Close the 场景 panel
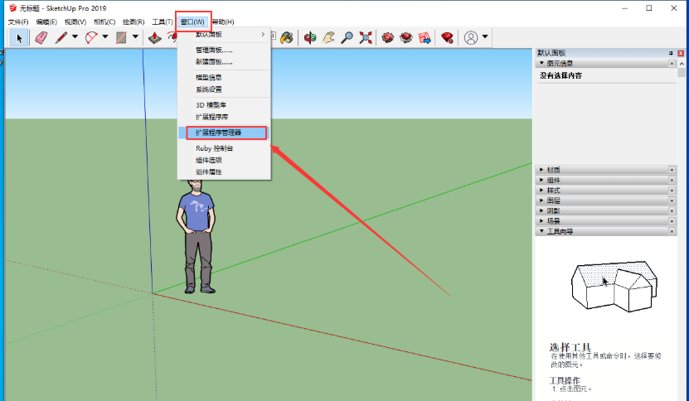 [672, 221]
